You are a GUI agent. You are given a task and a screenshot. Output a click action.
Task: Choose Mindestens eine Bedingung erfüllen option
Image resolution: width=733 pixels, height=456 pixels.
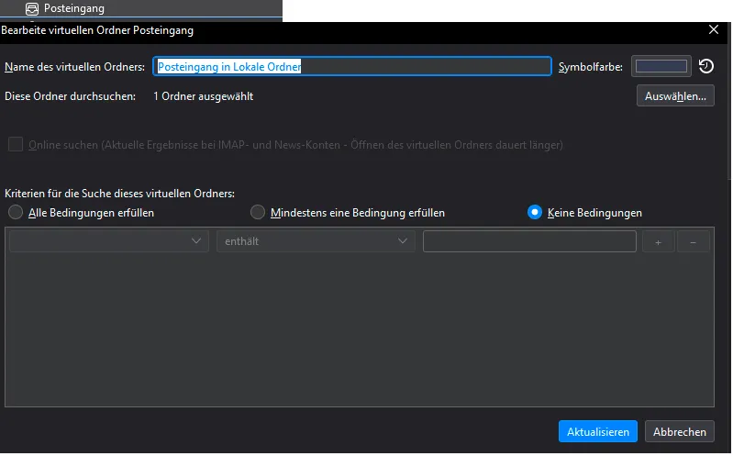pos(258,212)
